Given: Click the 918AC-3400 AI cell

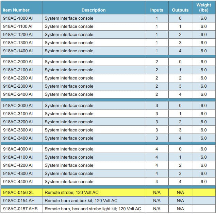Looking at the screenshot, I should [x=18, y=138].
